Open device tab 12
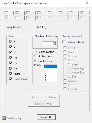Viewport: 92px width, 123px height. coord(41,13)
